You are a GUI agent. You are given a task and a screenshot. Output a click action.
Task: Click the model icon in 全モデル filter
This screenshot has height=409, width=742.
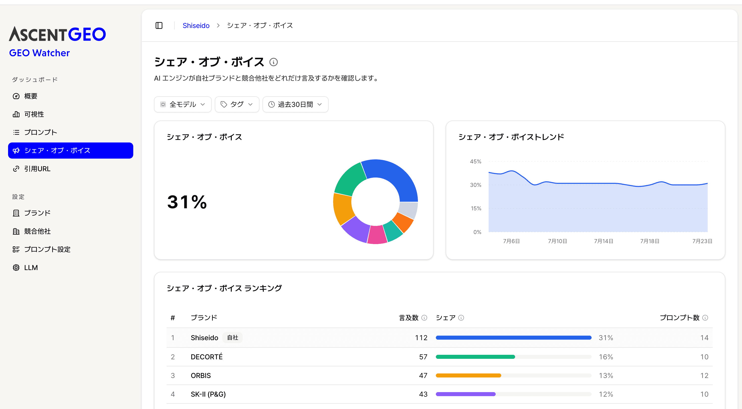point(163,104)
